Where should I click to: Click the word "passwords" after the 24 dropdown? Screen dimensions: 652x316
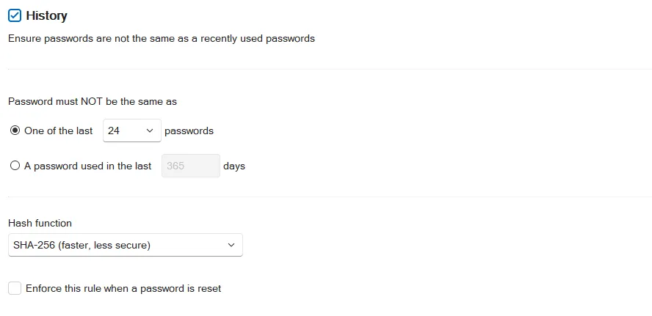pyautogui.click(x=189, y=131)
